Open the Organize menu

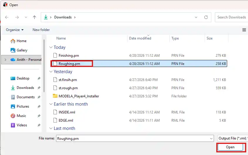[x=15, y=30]
